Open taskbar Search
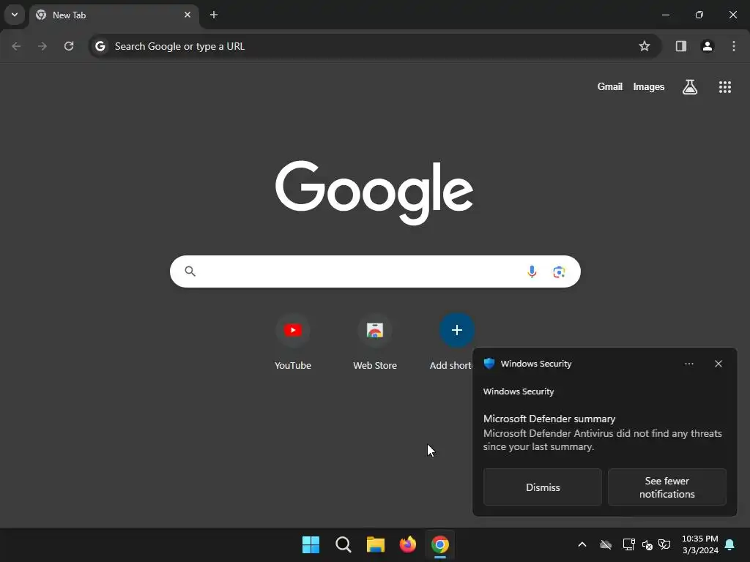The width and height of the screenshot is (750, 562). pos(344,544)
